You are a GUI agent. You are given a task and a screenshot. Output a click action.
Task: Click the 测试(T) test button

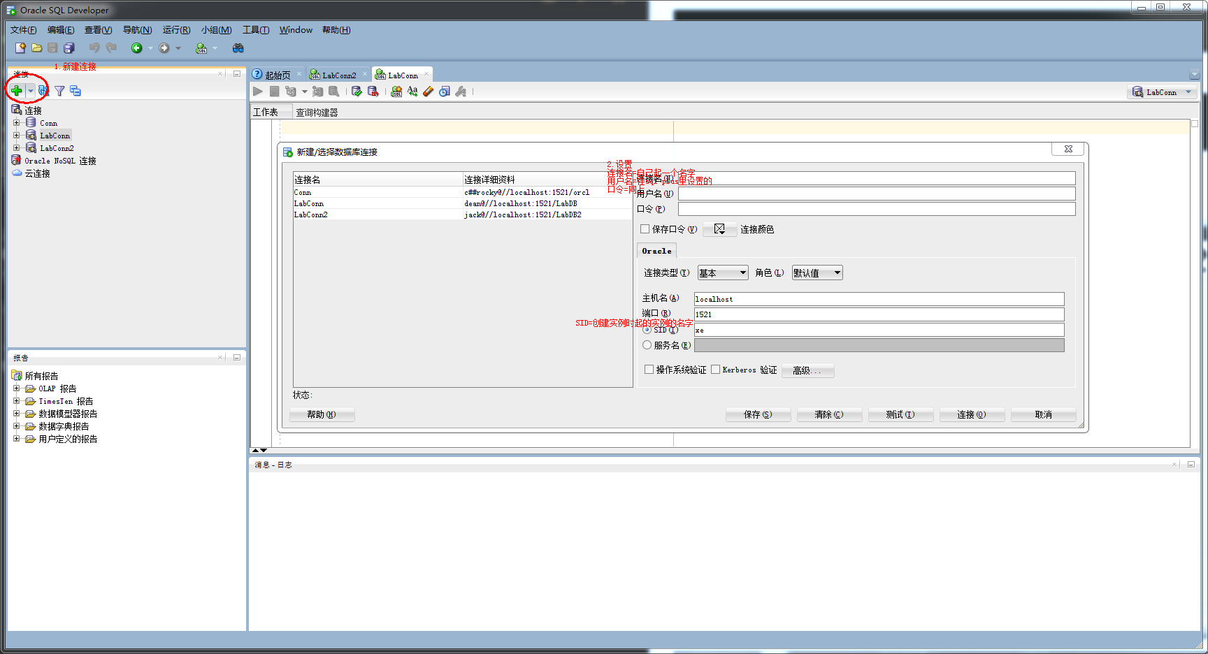click(x=900, y=414)
